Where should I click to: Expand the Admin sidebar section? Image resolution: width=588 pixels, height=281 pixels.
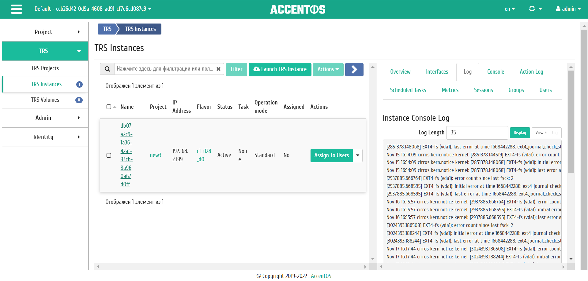click(x=45, y=118)
